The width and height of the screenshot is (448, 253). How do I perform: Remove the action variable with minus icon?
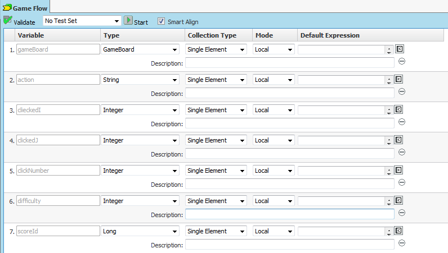[x=402, y=92]
